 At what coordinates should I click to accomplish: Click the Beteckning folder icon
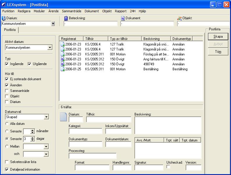[x=66, y=18]
